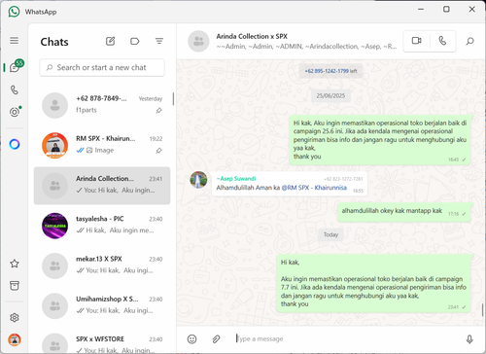Click group avatar in chat header
This screenshot has width=486, height=354.
pyautogui.click(x=198, y=41)
